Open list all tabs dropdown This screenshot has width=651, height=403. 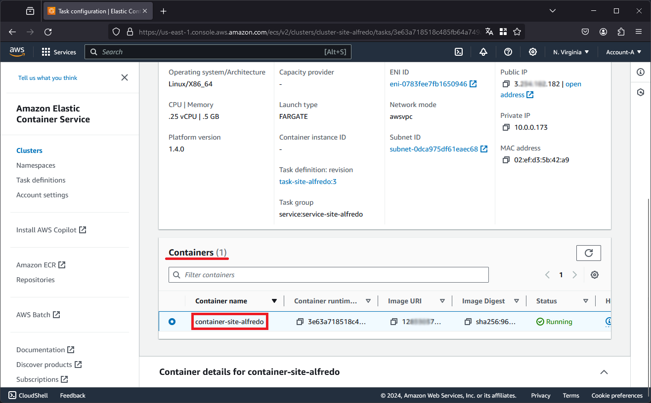tap(553, 11)
